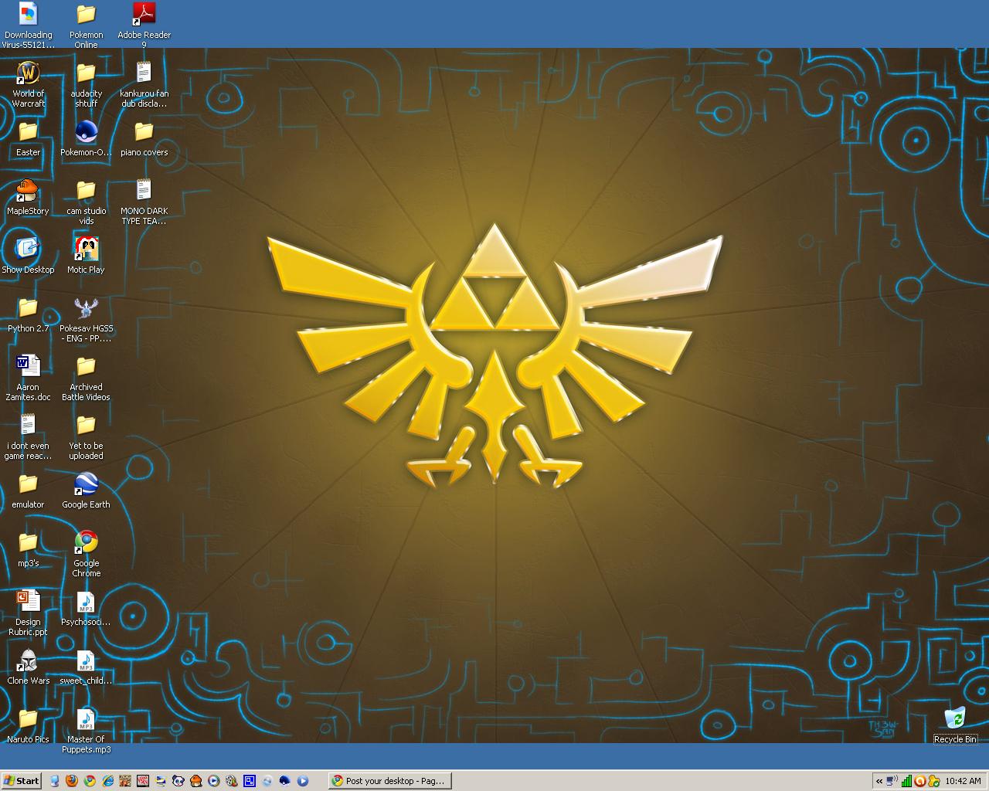Click the Firefox quick launch icon
This screenshot has width=989, height=791.
[x=72, y=781]
